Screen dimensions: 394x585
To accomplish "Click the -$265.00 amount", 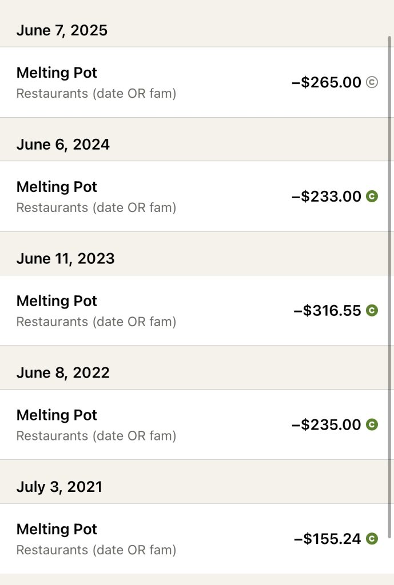I will point(326,82).
